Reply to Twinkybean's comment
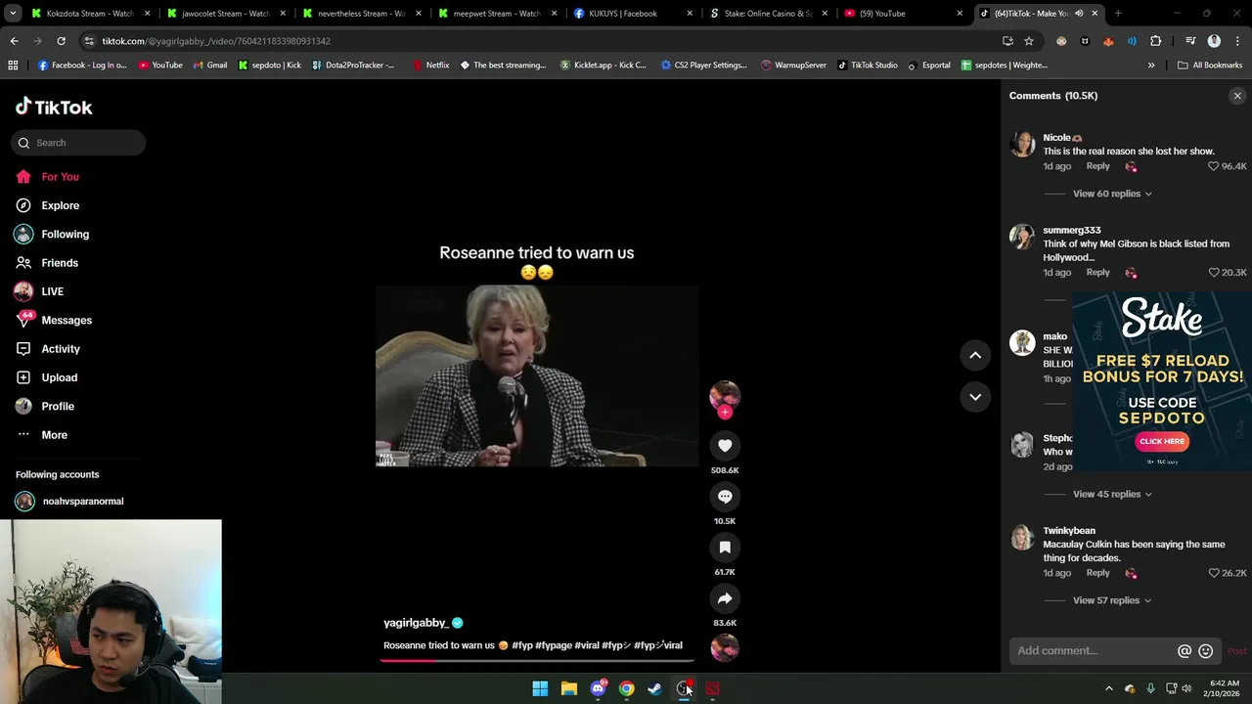 click(1097, 573)
